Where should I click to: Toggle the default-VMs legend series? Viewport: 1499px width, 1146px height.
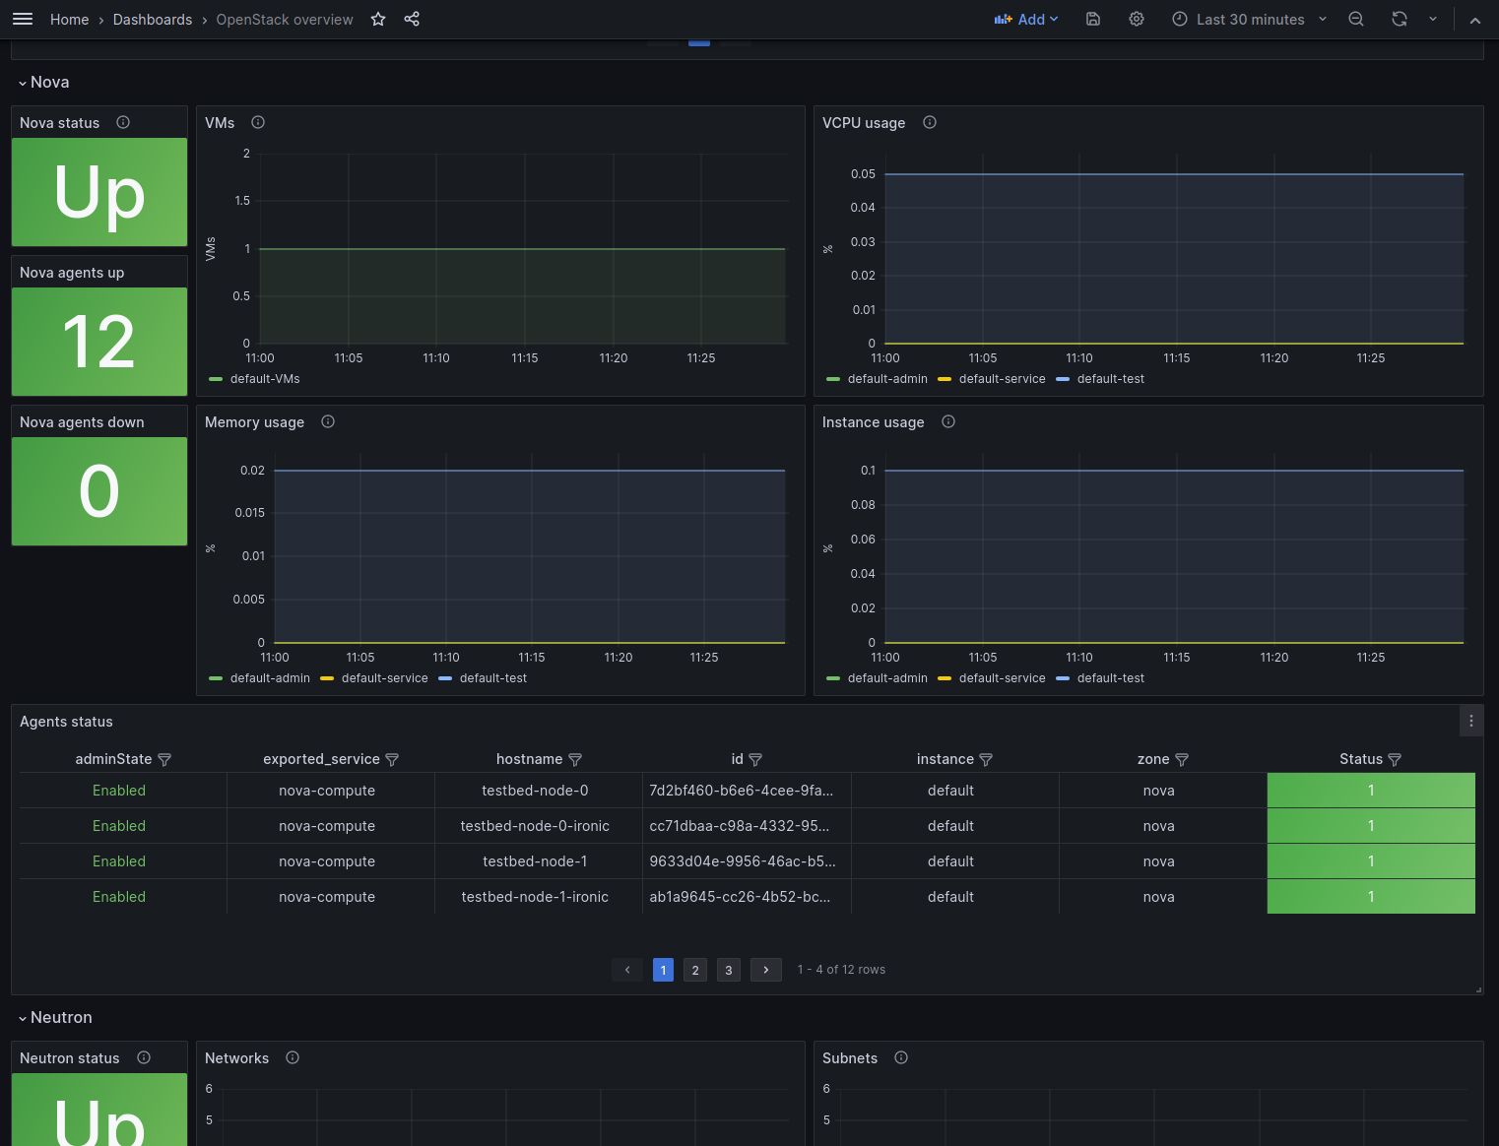(264, 379)
